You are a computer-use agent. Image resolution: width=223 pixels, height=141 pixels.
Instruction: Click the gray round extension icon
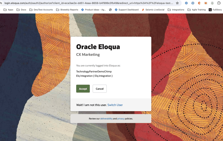click(212, 3)
